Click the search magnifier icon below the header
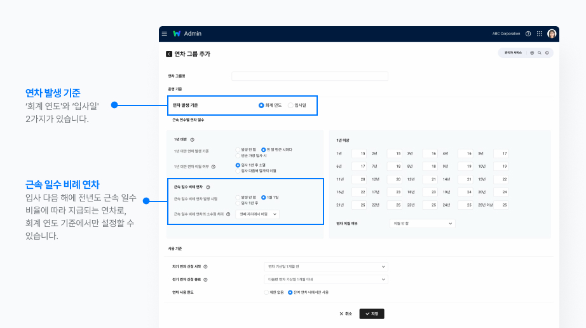Viewport: 586px width, 328px height. tap(540, 53)
